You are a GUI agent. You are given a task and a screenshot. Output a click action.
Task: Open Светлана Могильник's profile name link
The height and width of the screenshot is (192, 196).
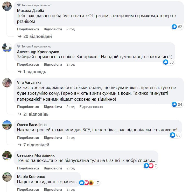tap(36, 155)
